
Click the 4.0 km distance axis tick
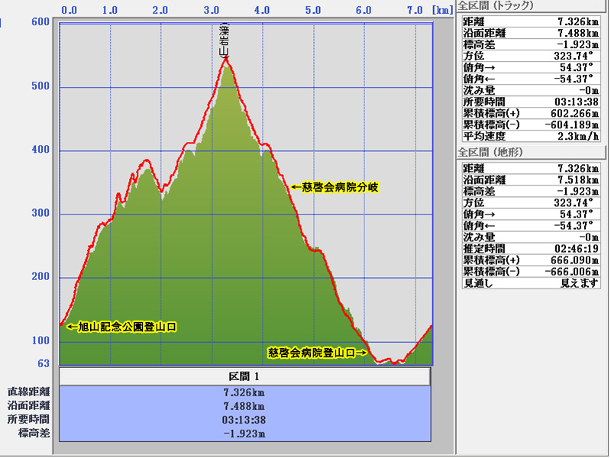click(x=262, y=11)
